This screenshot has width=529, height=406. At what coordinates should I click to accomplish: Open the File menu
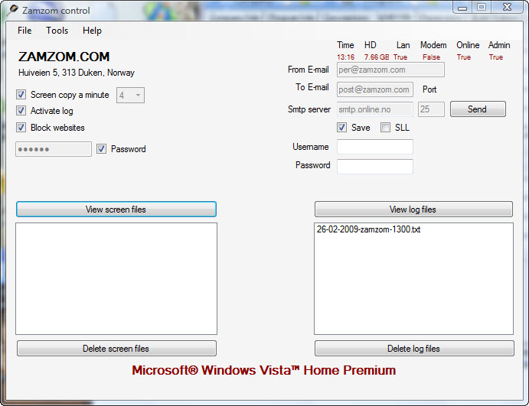coord(24,31)
